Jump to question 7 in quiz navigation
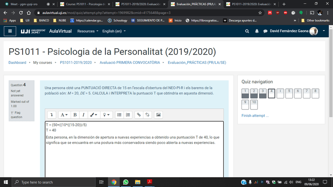 pos(307,93)
